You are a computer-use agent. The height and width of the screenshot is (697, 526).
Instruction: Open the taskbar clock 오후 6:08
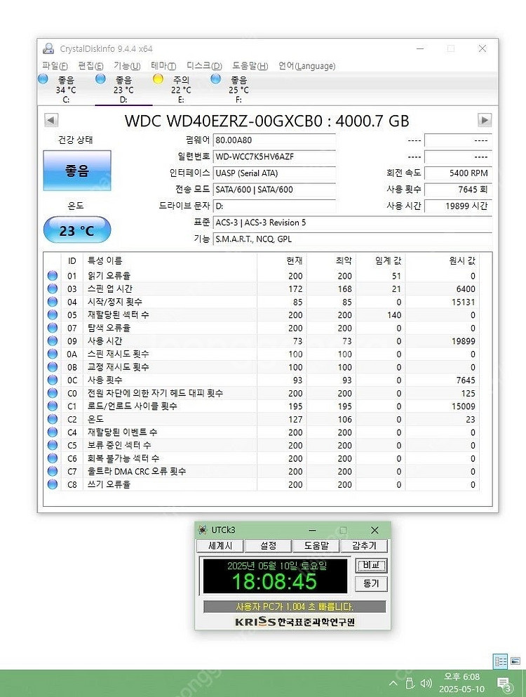click(461, 683)
